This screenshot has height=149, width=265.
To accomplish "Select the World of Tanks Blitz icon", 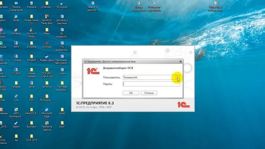I will pos(47,20).
